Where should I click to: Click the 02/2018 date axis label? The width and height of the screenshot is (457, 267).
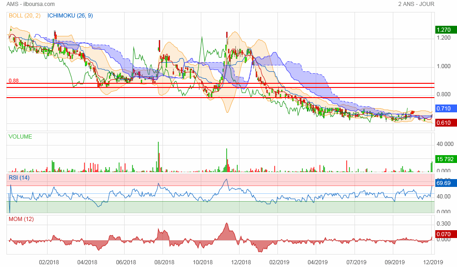49,262
